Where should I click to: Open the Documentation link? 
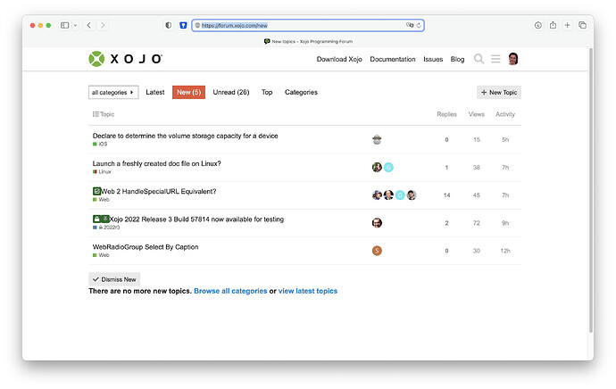pyautogui.click(x=393, y=59)
